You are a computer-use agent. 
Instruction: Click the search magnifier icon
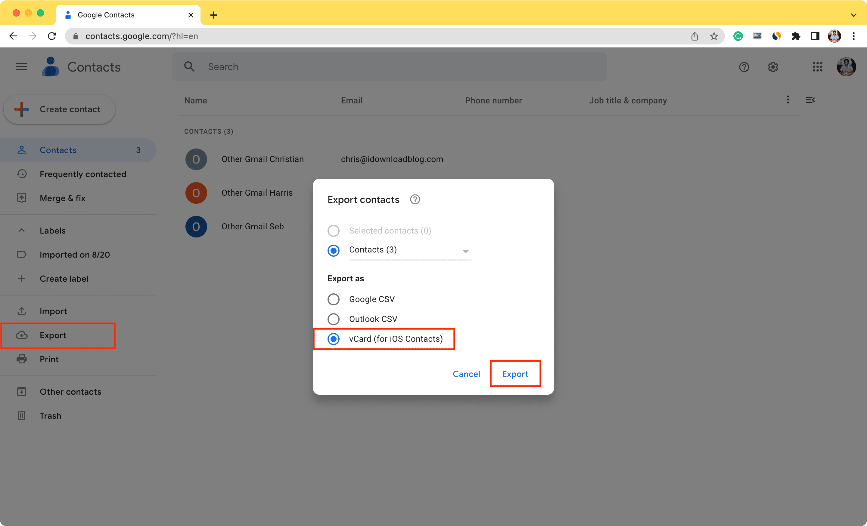[189, 67]
